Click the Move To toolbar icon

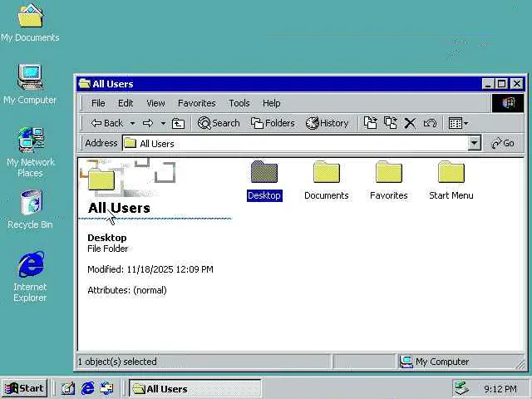(x=371, y=123)
